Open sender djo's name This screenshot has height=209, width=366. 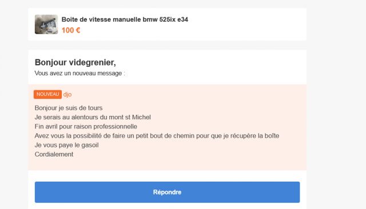(67, 94)
